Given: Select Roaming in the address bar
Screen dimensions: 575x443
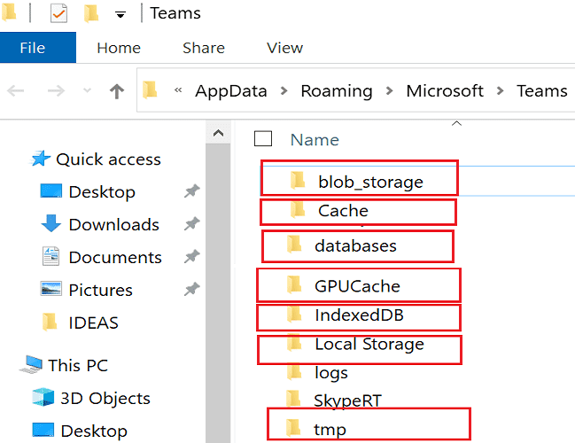Looking at the screenshot, I should pyautogui.click(x=337, y=91).
